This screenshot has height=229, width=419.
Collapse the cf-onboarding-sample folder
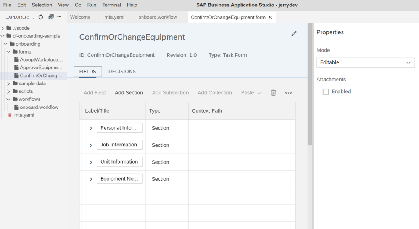[x=3, y=36]
